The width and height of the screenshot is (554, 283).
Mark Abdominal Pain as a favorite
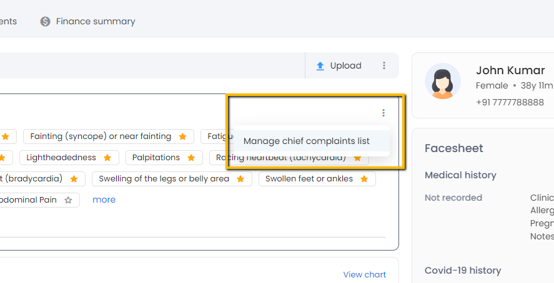[68, 200]
